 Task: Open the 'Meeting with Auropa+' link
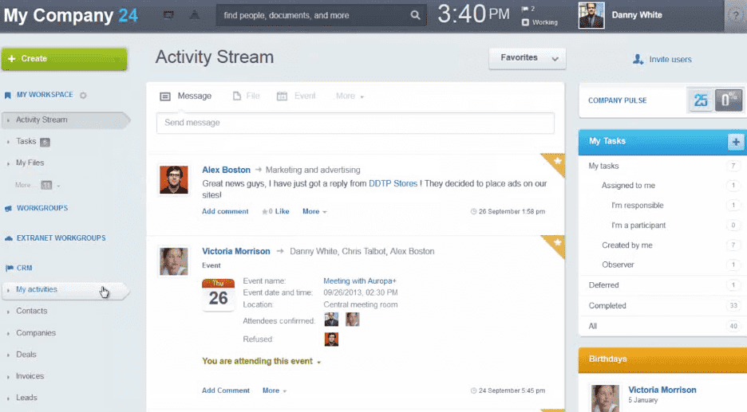tap(359, 281)
